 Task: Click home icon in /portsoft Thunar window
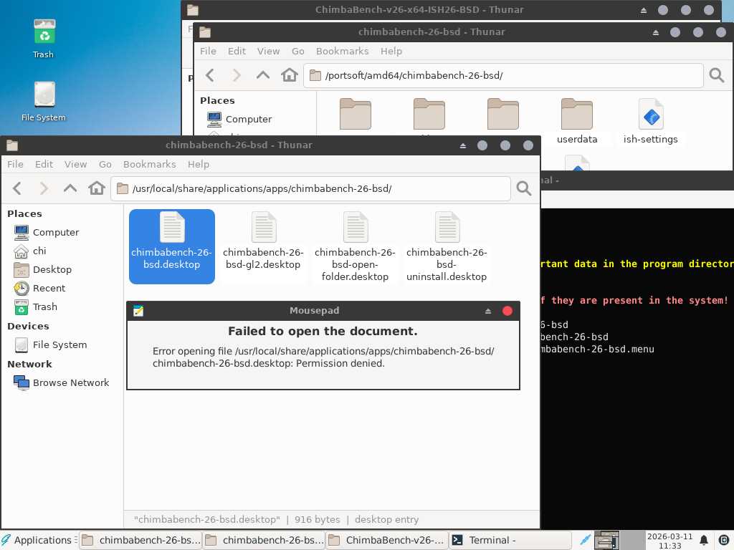pyautogui.click(x=290, y=75)
